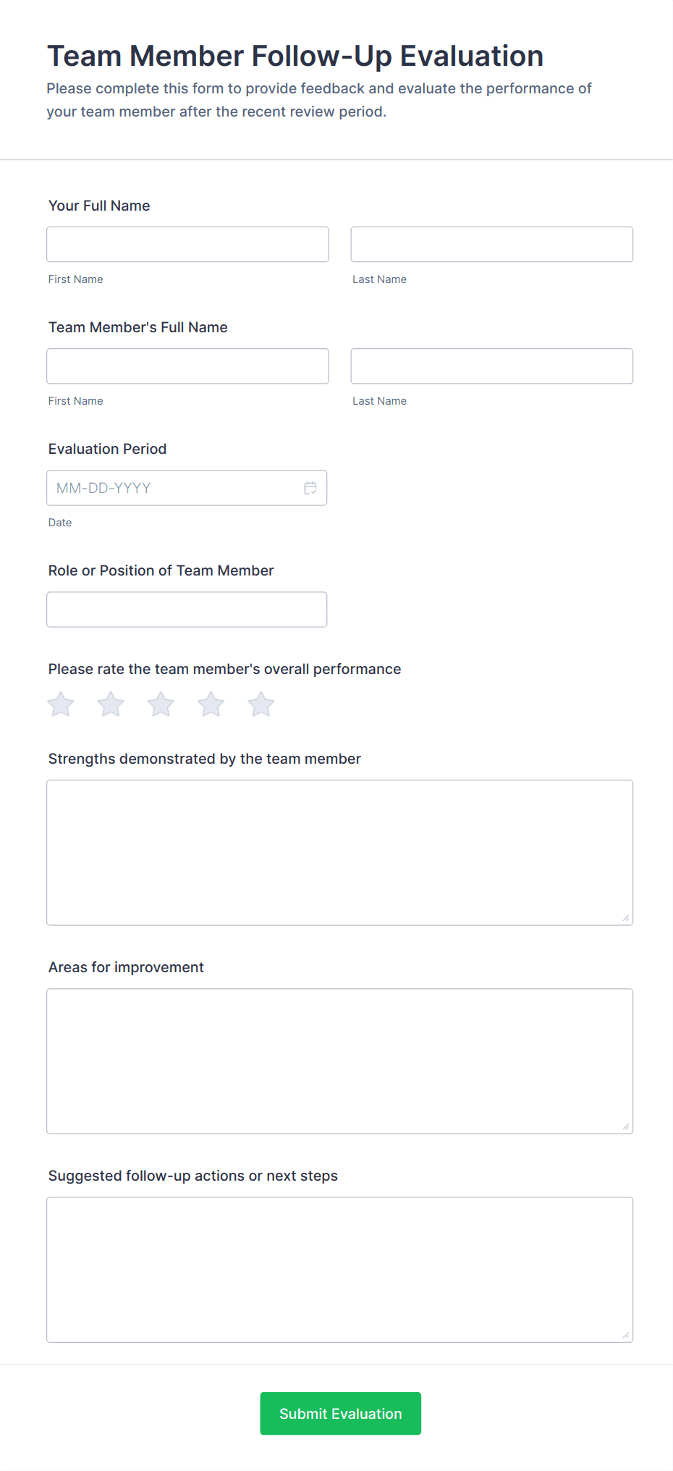Select the fourth star rating
Image resolution: width=673 pixels, height=1471 pixels.
click(x=211, y=703)
